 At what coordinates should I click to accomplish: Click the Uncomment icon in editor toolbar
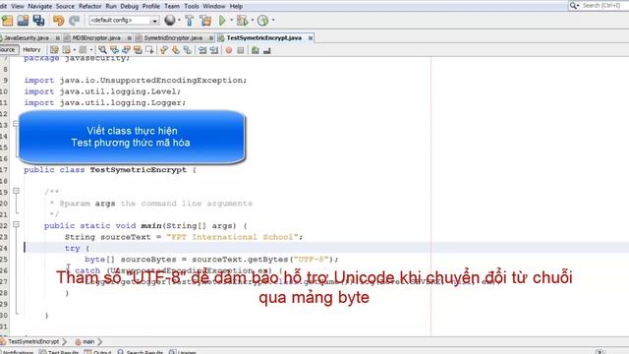(x=267, y=50)
